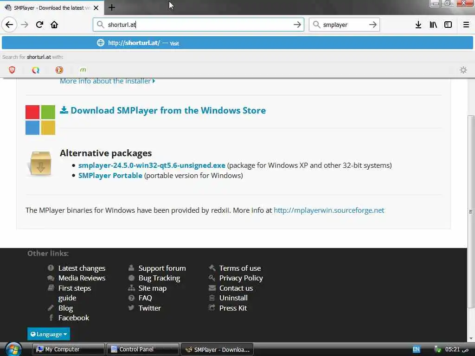Open Media Reviews footer link

(82, 278)
